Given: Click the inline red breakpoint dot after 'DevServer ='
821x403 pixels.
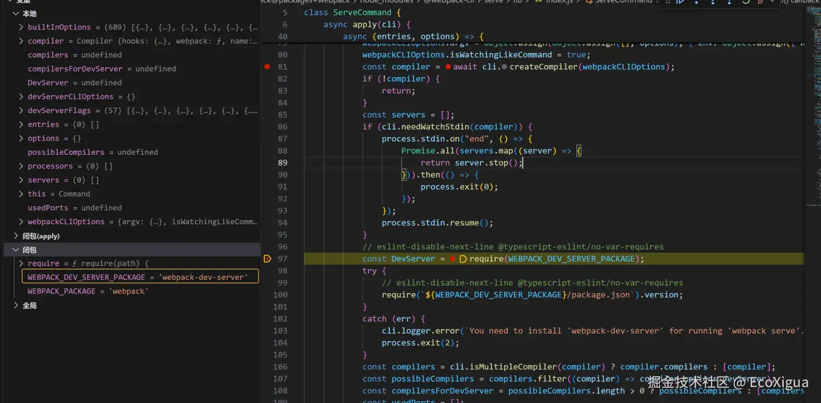Looking at the screenshot, I should click(453, 259).
